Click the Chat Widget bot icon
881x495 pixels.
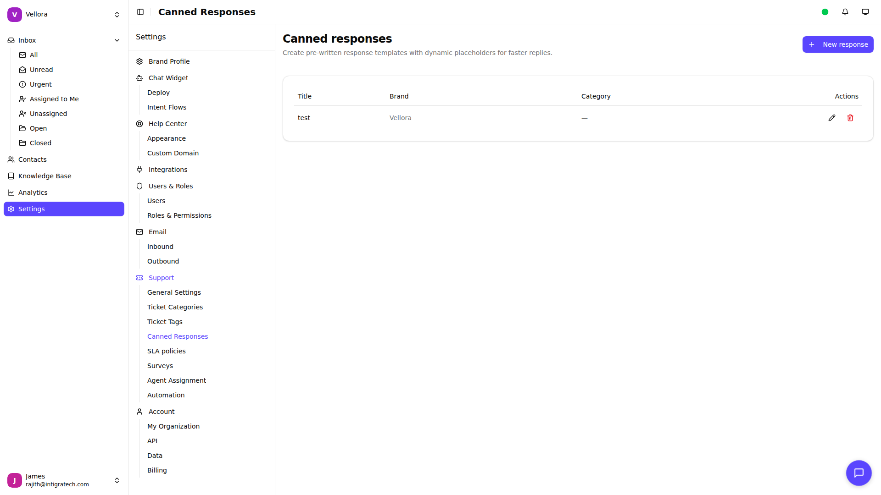tap(139, 78)
